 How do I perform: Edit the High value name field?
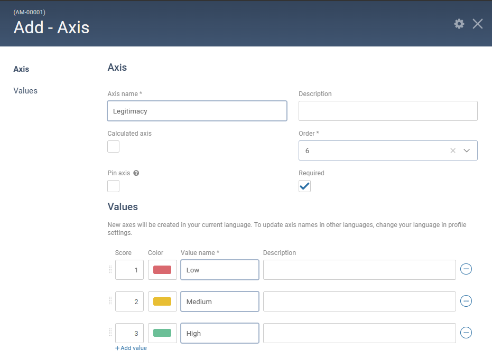[x=220, y=333]
